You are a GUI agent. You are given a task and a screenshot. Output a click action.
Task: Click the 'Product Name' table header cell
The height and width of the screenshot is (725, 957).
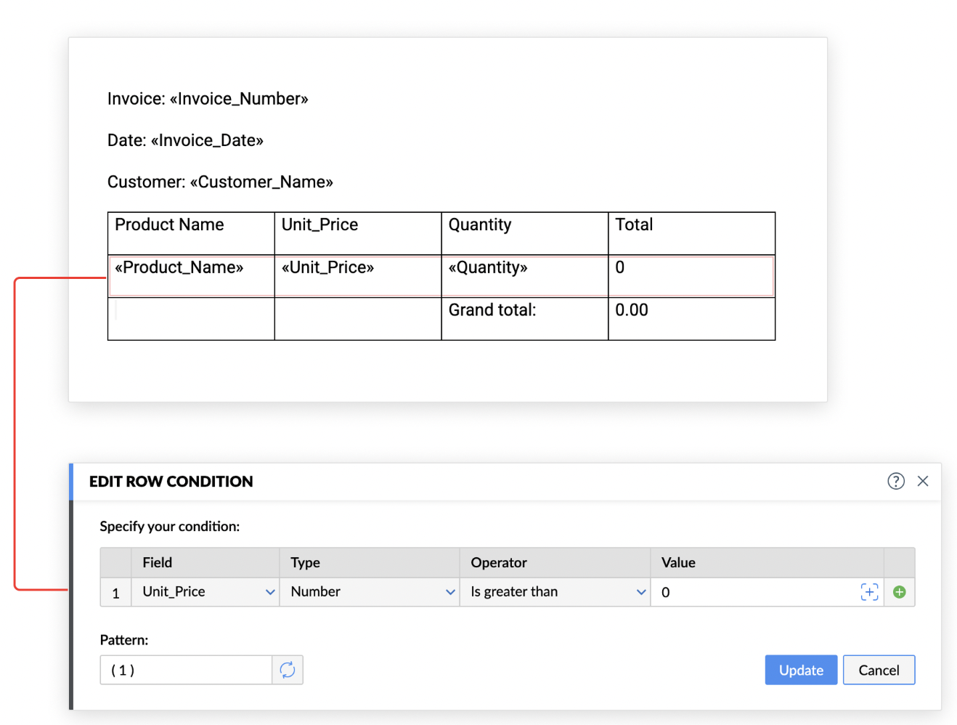coord(170,225)
